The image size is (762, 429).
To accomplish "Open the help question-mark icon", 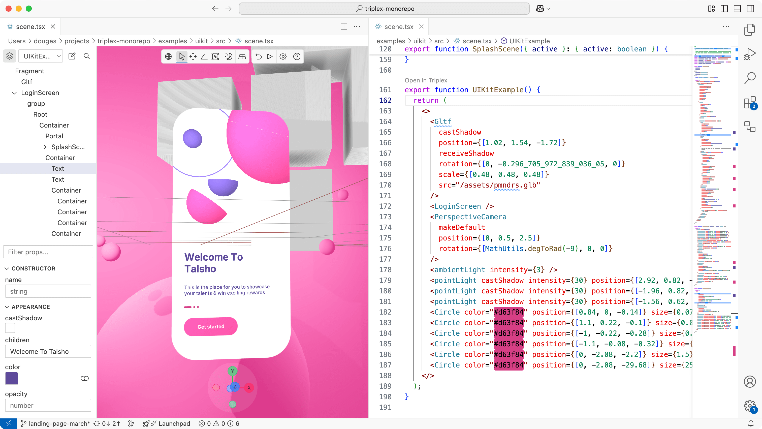I will click(x=297, y=56).
